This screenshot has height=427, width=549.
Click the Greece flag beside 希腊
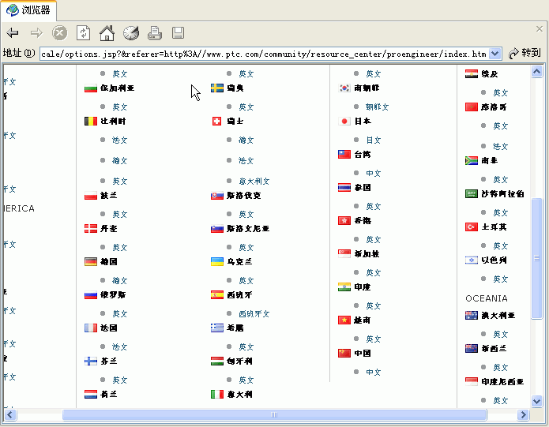(217, 328)
